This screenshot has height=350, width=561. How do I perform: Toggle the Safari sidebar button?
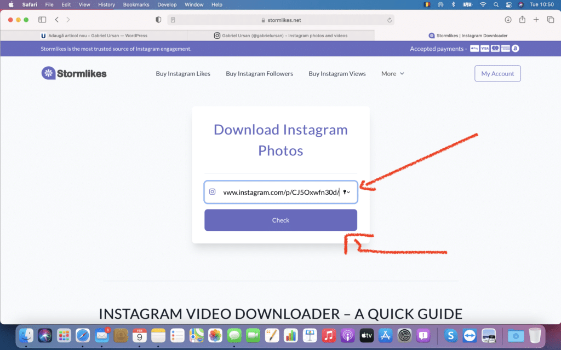[42, 20]
